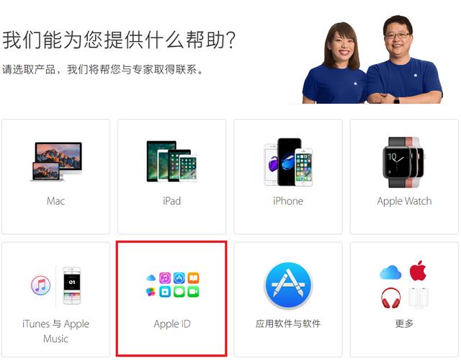Select the Apple ID label
This screenshot has width=461, height=361.
click(172, 324)
